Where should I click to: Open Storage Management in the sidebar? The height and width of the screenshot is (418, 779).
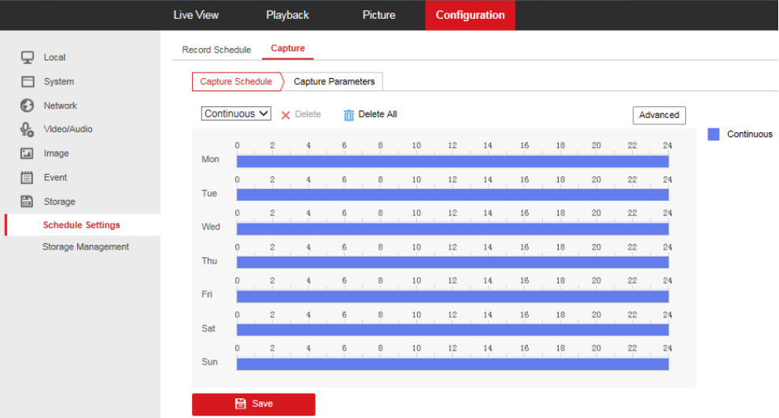(86, 247)
